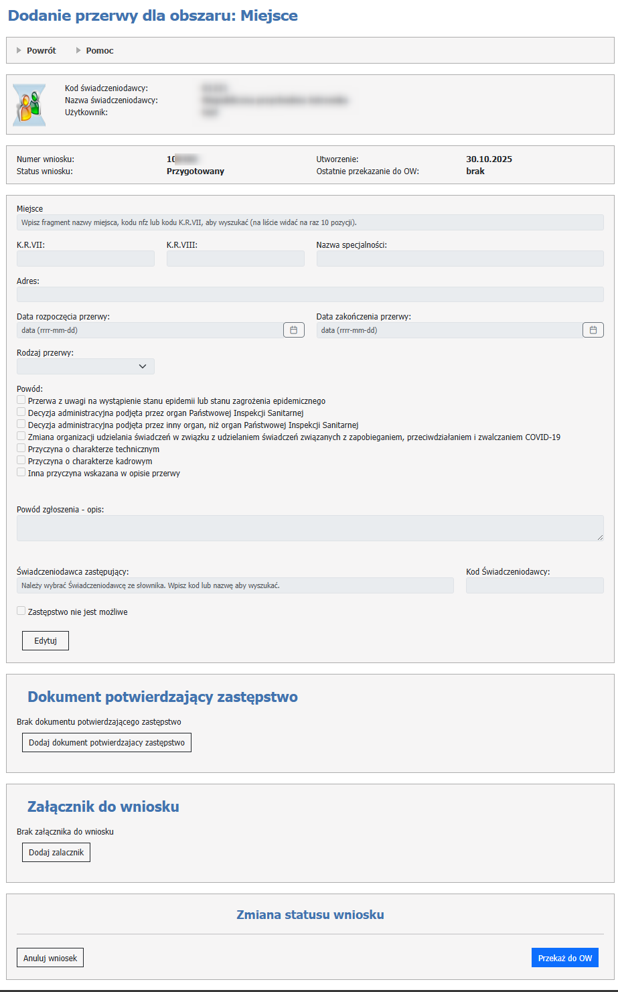618x992 pixels.
Task: Click the 'Powód zgłoszenia - opis' text area
Action: click(310, 528)
